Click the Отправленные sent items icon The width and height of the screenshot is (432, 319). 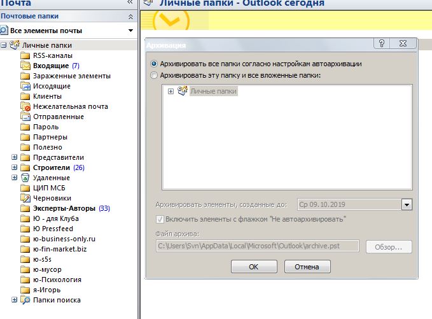click(25, 117)
